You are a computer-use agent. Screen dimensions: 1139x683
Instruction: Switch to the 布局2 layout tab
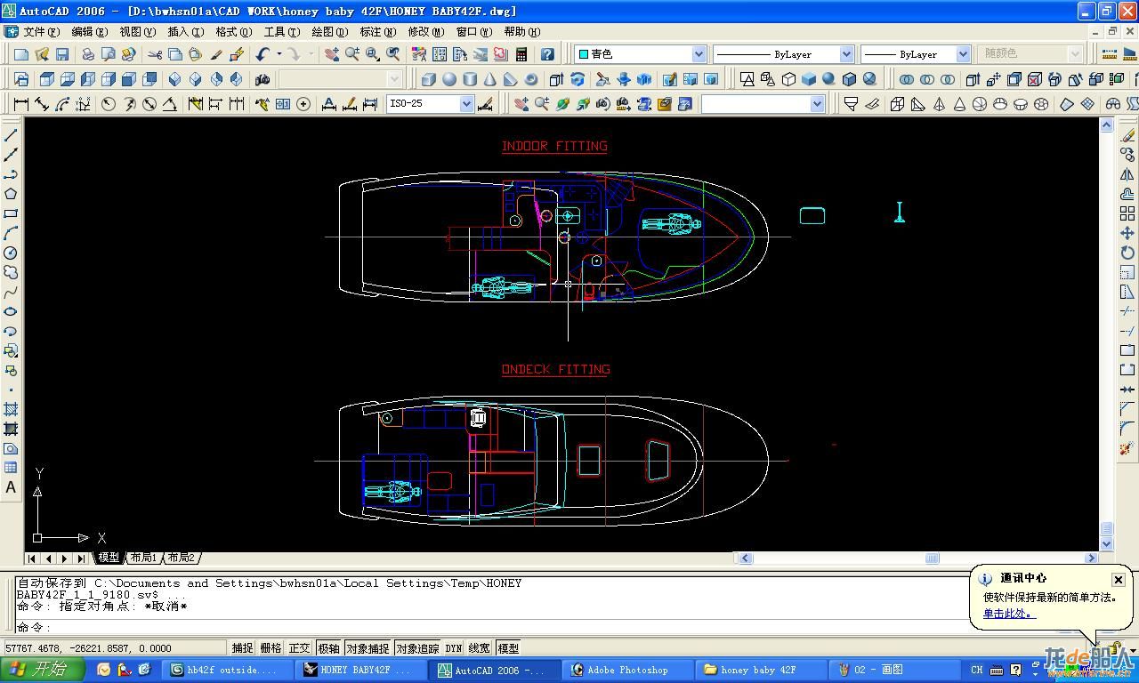[181, 558]
